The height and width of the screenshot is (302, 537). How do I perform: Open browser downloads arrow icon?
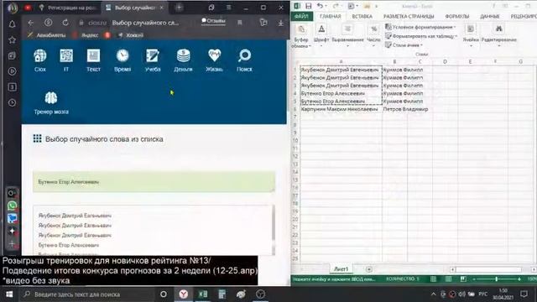280,23
